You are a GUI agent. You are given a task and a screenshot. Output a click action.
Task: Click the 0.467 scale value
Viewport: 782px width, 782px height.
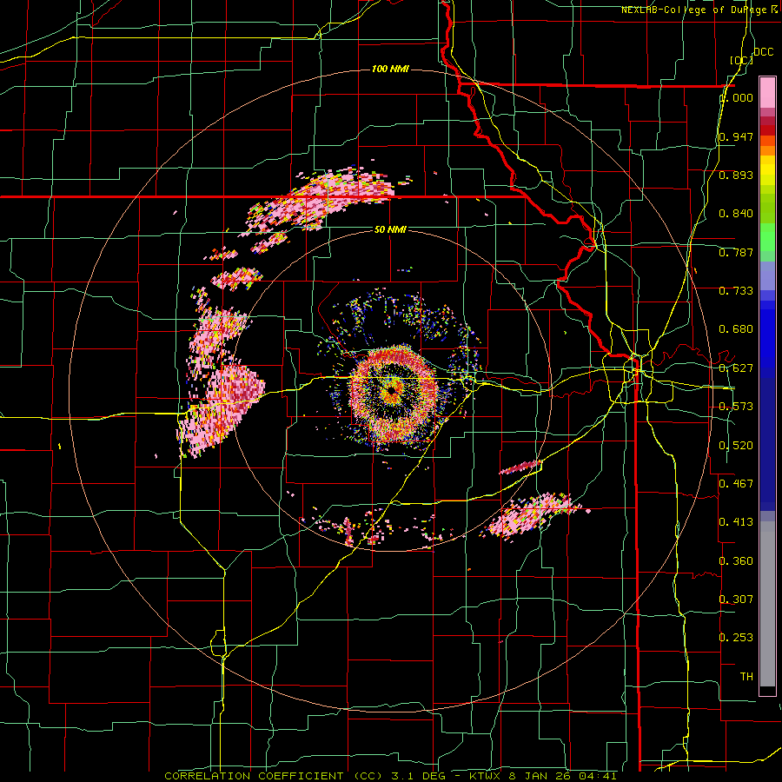[x=736, y=484]
